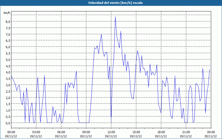Select the '7,5' y-axis value
The width and height of the screenshot is (222, 139).
point(8,28)
